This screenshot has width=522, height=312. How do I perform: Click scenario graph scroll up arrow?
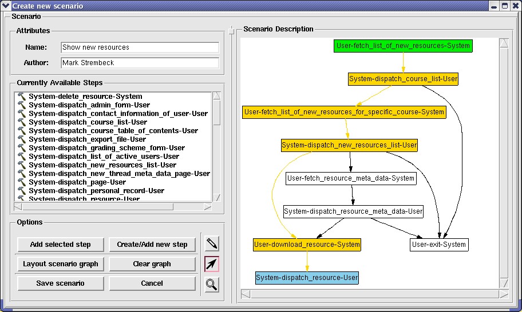coord(504,43)
